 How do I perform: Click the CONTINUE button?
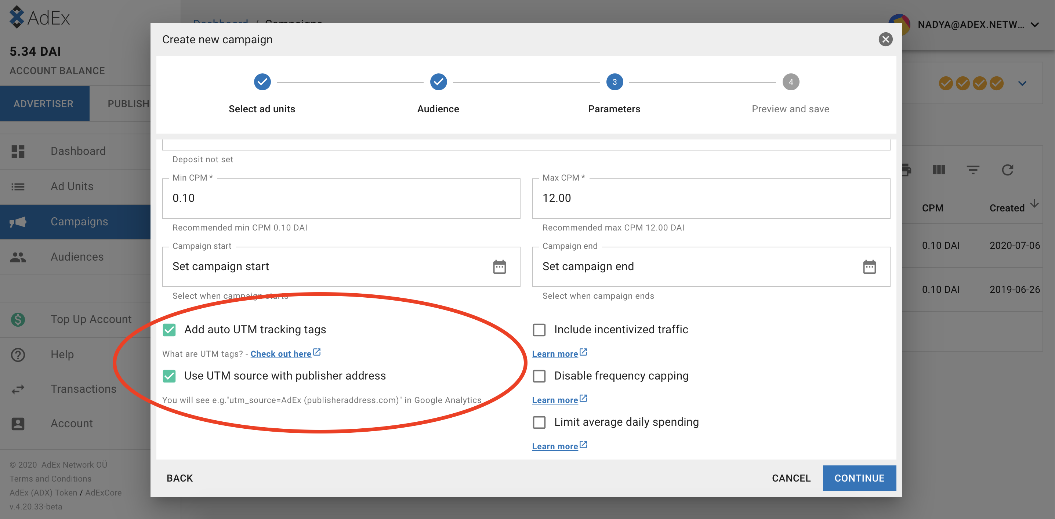(859, 478)
